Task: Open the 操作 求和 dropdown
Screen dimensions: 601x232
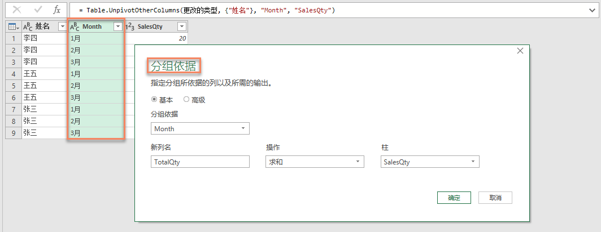Action: coord(315,162)
